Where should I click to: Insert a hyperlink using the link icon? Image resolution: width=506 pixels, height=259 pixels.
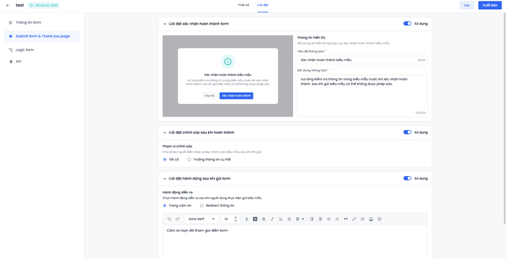coord(354,219)
